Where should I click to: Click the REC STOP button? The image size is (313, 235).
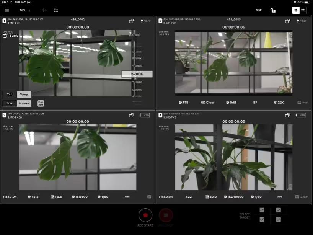pos(166,215)
